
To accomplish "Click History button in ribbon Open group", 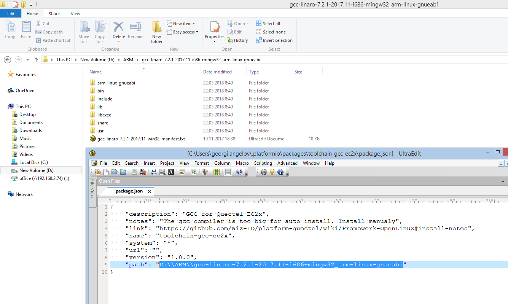I will point(237,40).
